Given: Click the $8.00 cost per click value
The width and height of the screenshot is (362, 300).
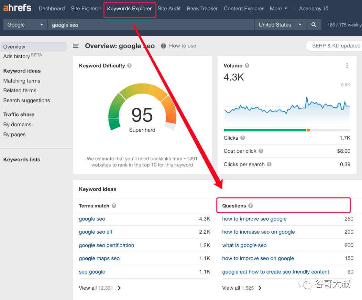Looking at the screenshot, I should 343,151.
